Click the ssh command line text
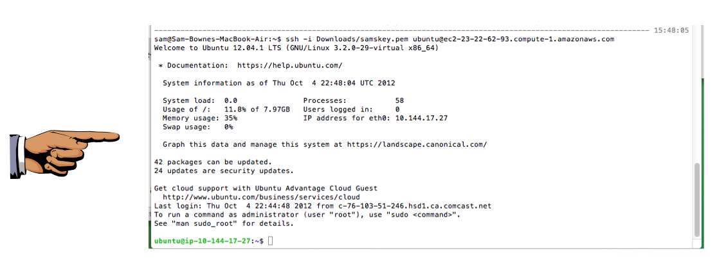Screen dimensions: 717x260 (x=384, y=39)
